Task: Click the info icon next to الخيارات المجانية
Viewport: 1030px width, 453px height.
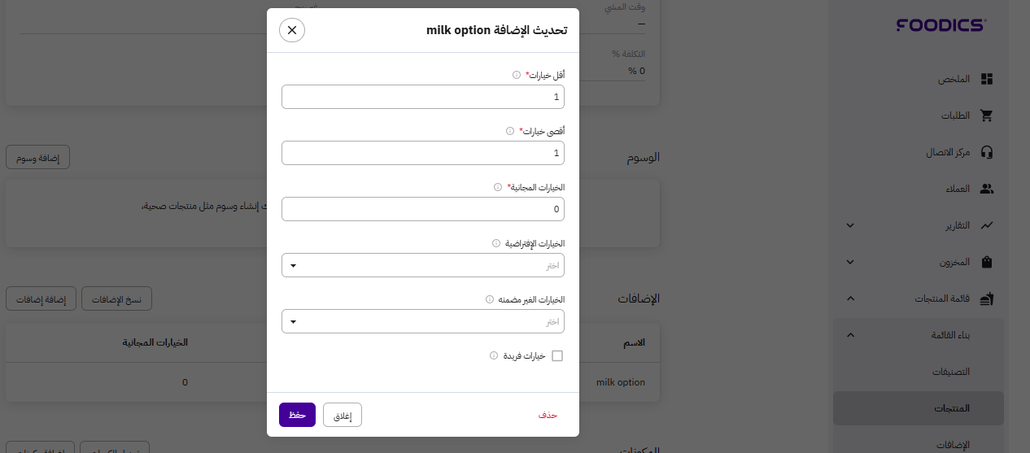Action: tap(498, 187)
